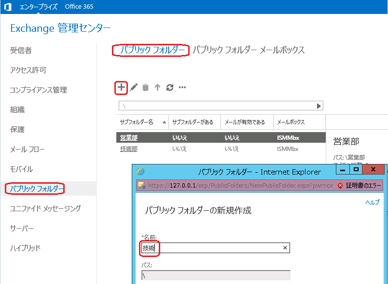
Task: Switch to the Office 365 tab
Action: [79, 7]
